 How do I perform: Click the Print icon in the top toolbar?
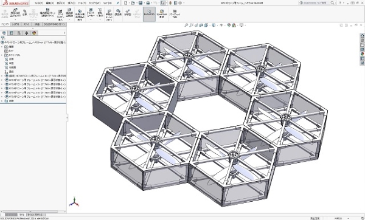point(148,3)
